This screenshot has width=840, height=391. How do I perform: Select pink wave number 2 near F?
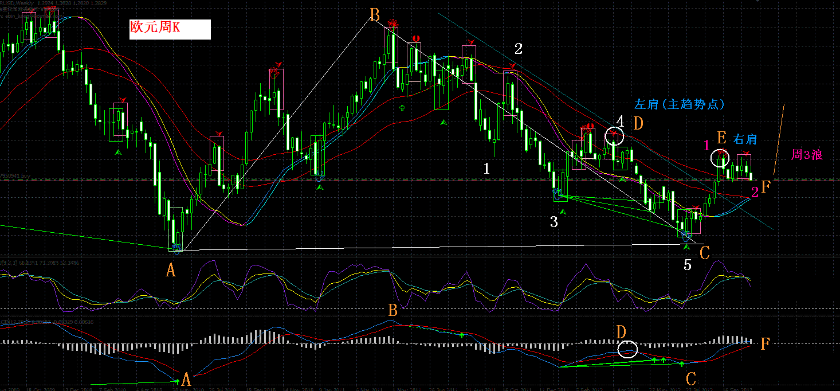click(755, 193)
